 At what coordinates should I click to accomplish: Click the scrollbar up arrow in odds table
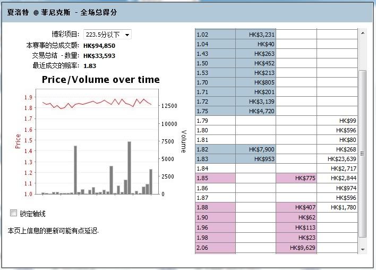pyautogui.click(x=363, y=33)
